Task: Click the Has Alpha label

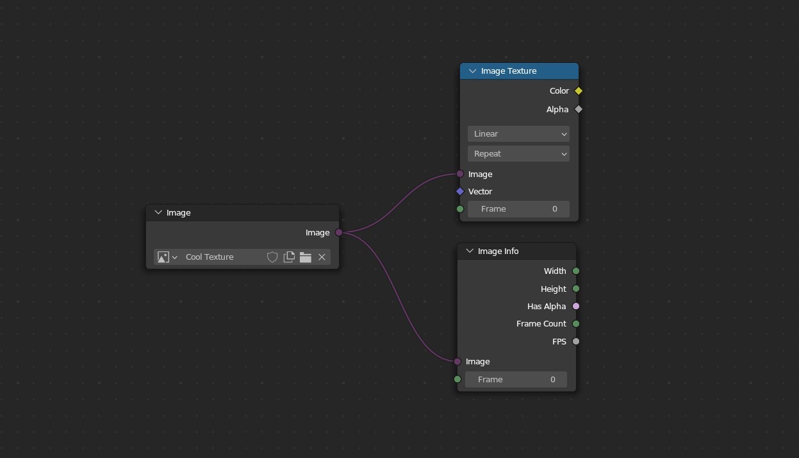Action: [547, 307]
